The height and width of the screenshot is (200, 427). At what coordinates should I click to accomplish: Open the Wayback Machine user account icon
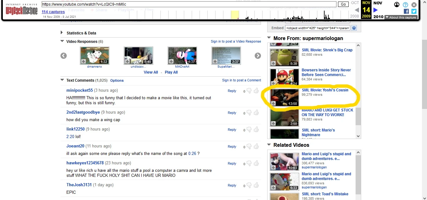point(397,5)
